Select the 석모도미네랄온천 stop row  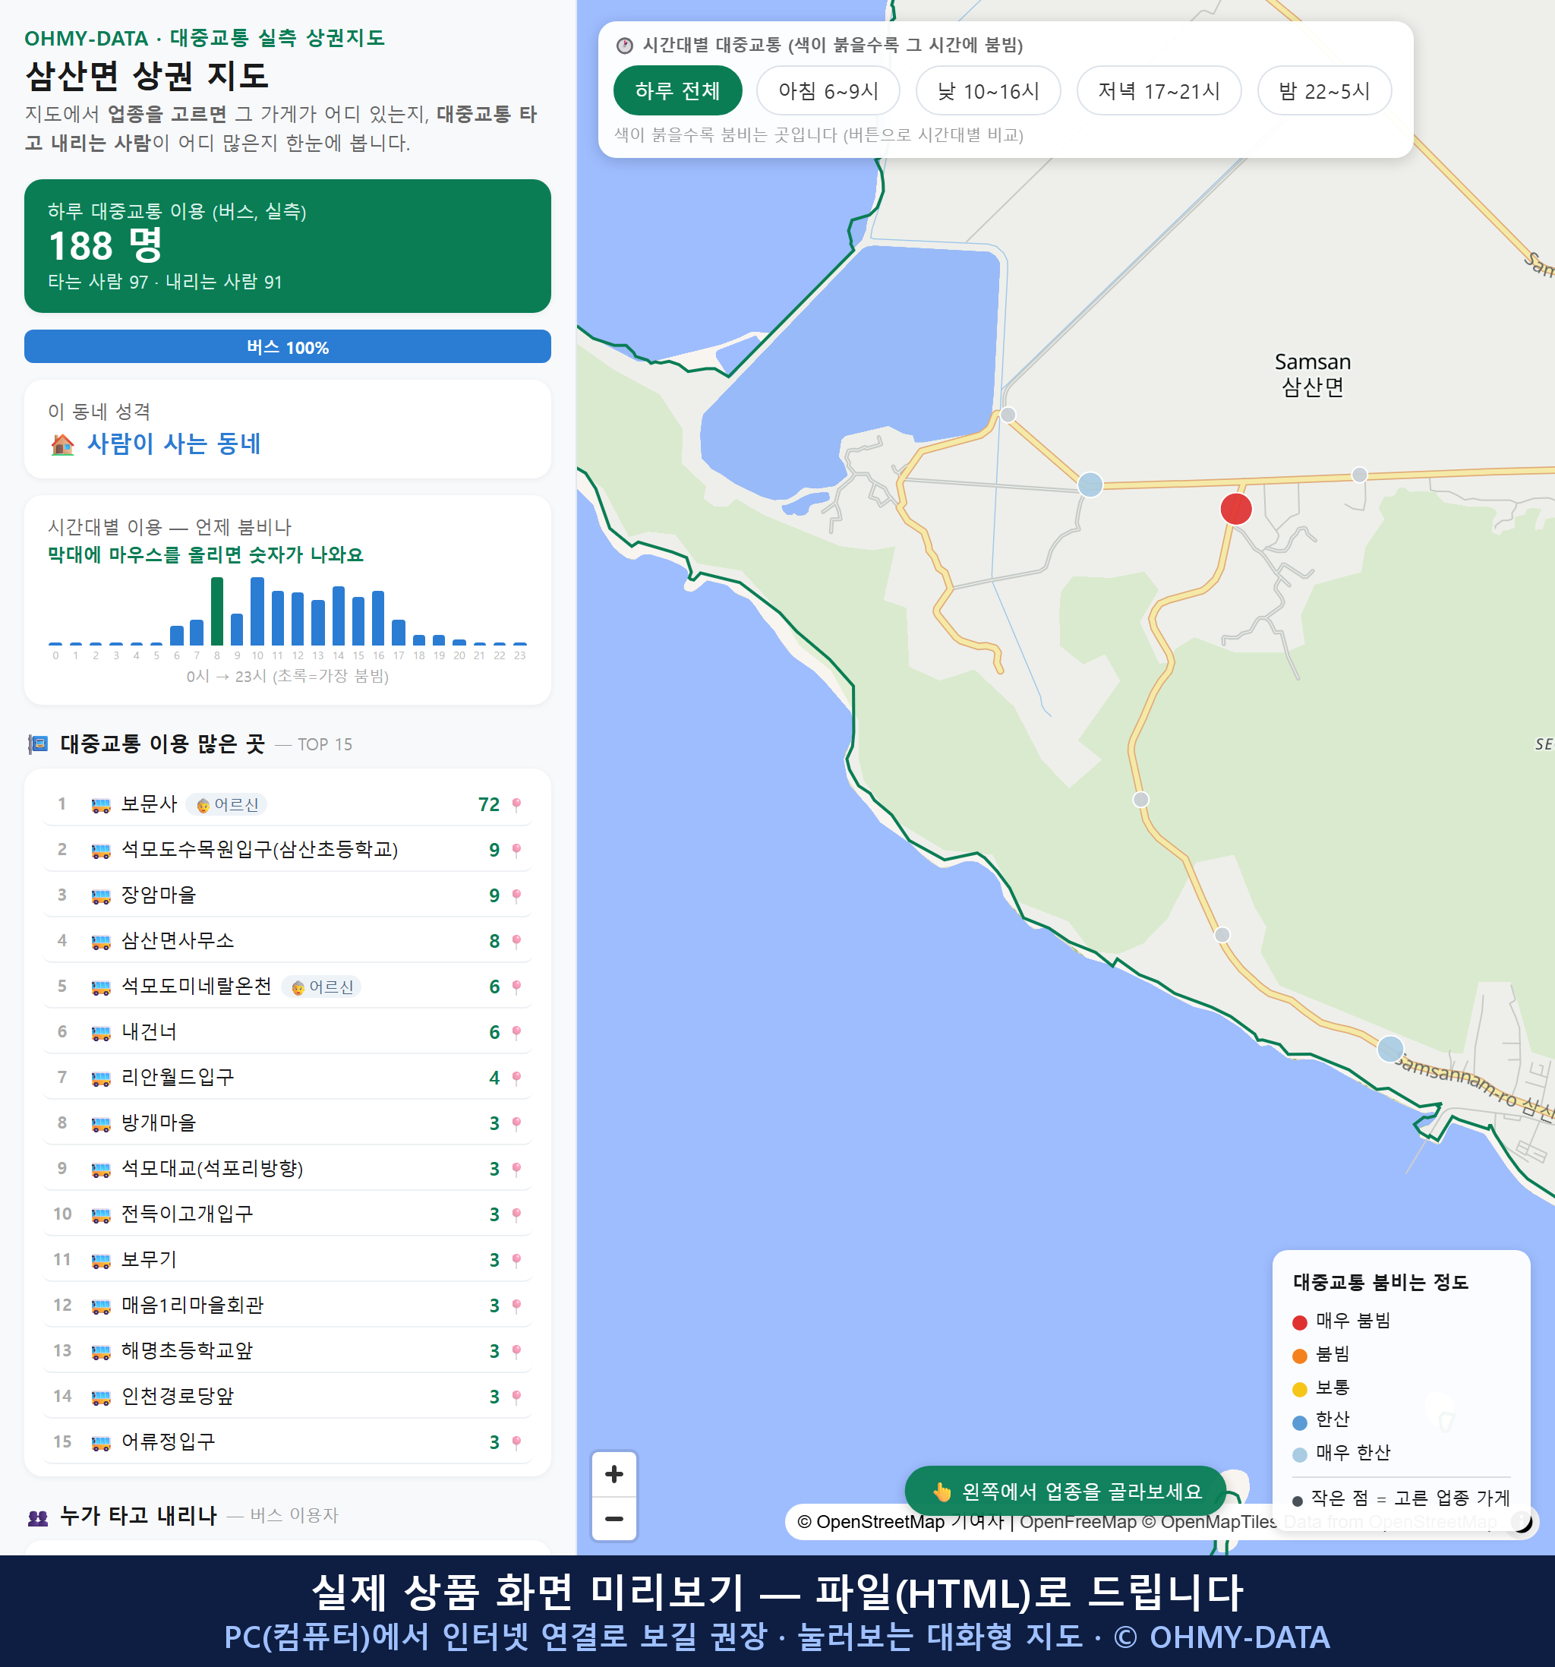(288, 986)
